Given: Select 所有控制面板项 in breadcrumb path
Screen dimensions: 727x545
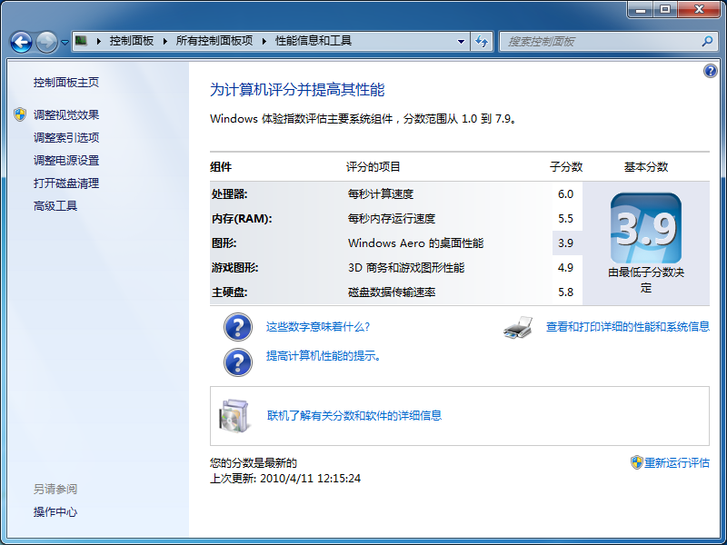Looking at the screenshot, I should [x=214, y=41].
